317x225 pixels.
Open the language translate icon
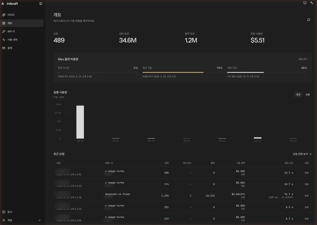311,3
